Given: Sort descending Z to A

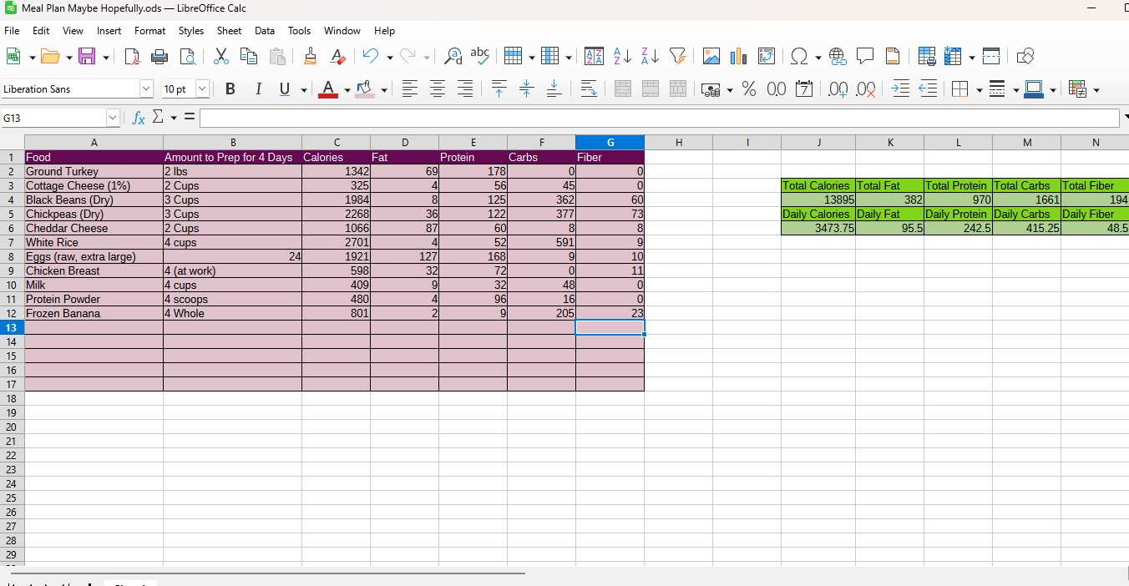Looking at the screenshot, I should [x=650, y=56].
